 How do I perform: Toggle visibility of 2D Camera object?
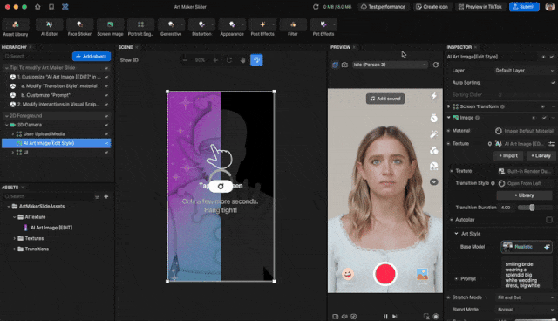106,125
